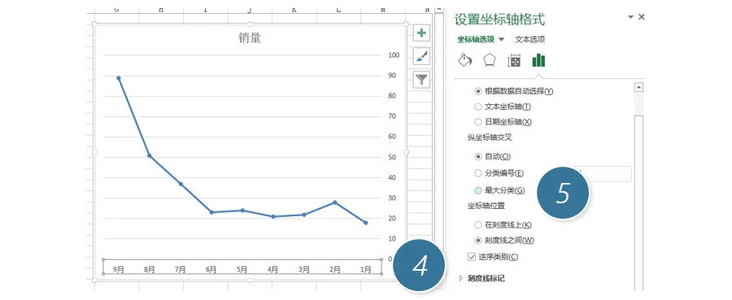Open Chart Styles paintbrush button
This screenshot has width=732, height=300.
(421, 56)
